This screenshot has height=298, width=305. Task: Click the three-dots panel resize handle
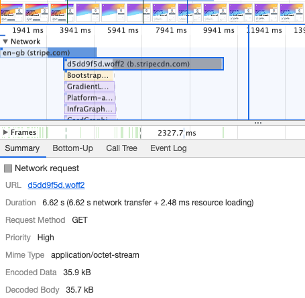(258, 123)
